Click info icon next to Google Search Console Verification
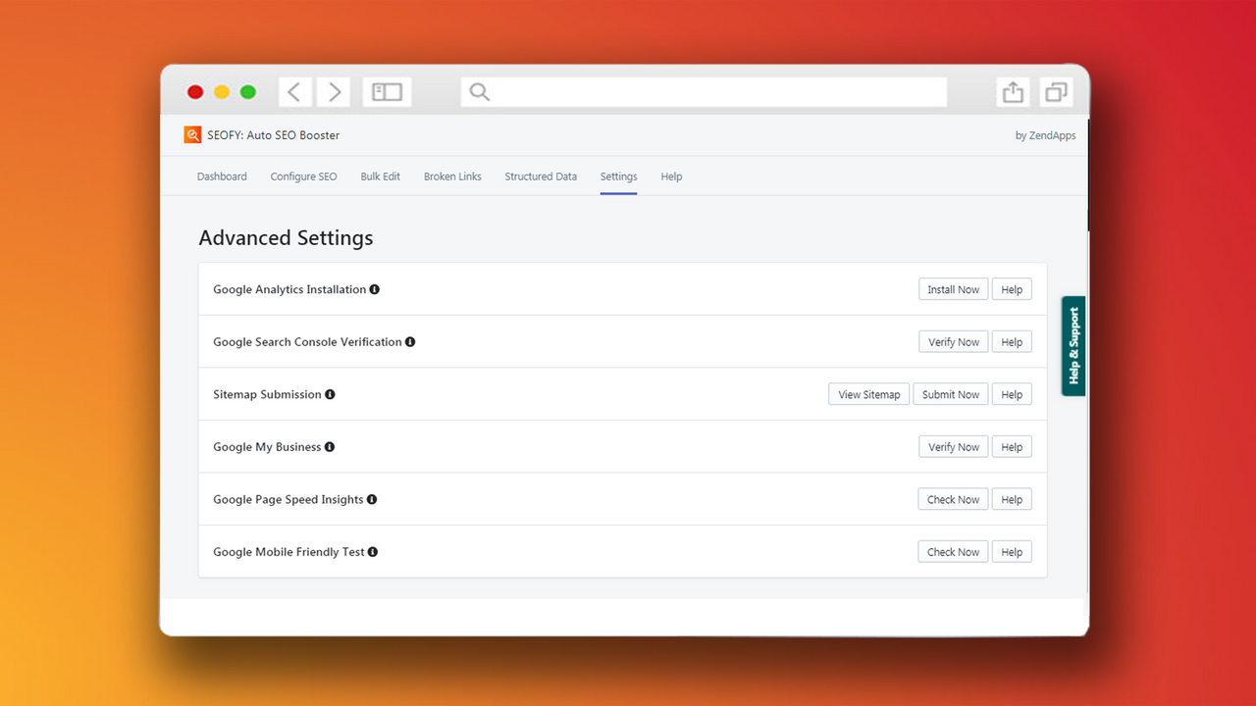 (x=411, y=341)
